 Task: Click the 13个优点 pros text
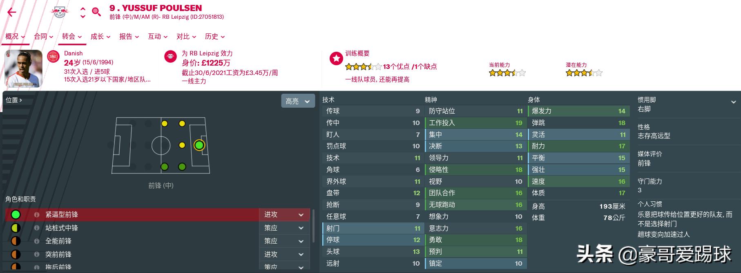click(396, 66)
